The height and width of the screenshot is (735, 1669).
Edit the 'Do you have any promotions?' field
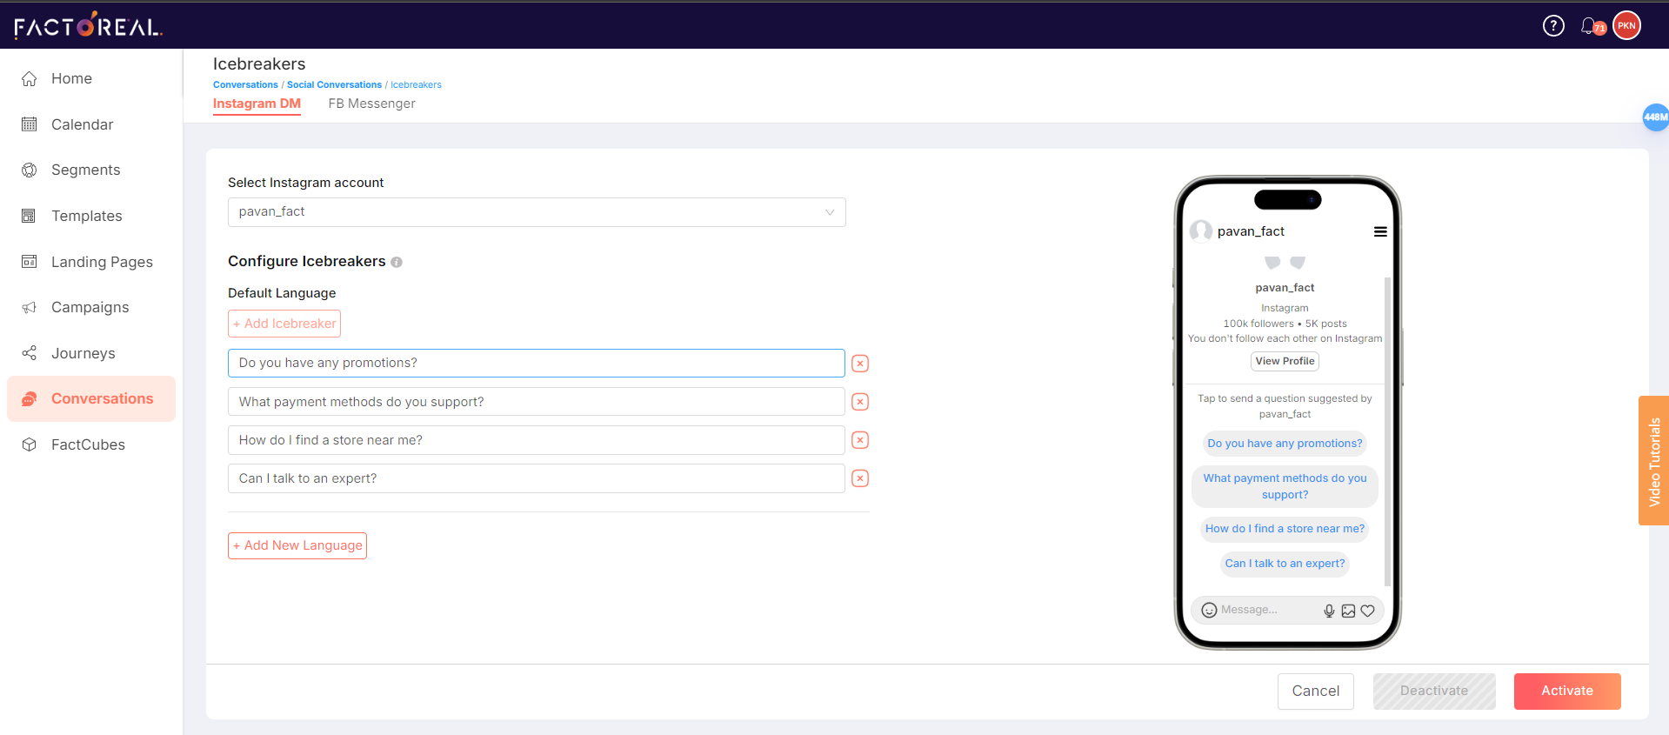pos(537,364)
